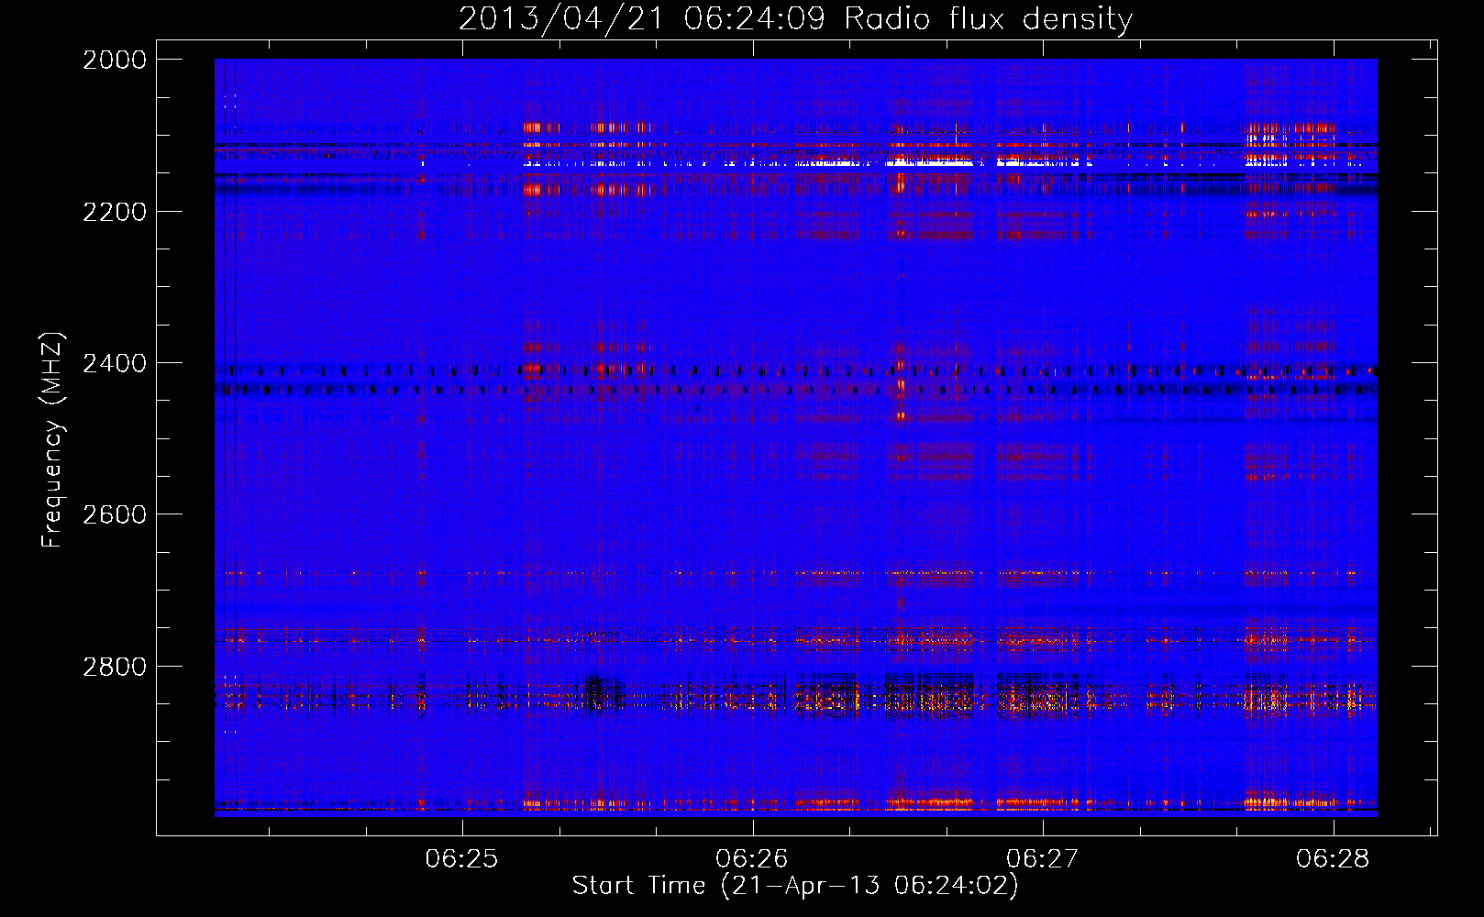Select the 2000 frequency tick label
This screenshot has width=1484, height=917.
click(x=115, y=60)
